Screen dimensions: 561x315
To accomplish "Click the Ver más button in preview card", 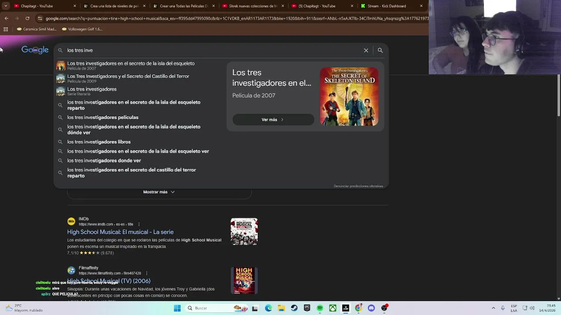I will click(273, 119).
